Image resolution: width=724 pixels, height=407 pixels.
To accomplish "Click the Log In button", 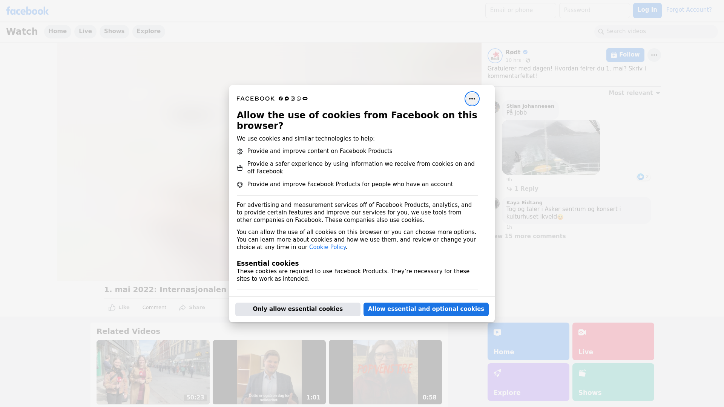I will click(647, 10).
